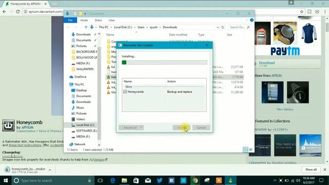This screenshot has height=185, width=329.
Task: Click Local Disk (C:) breadcrumb
Action: tap(123, 27)
